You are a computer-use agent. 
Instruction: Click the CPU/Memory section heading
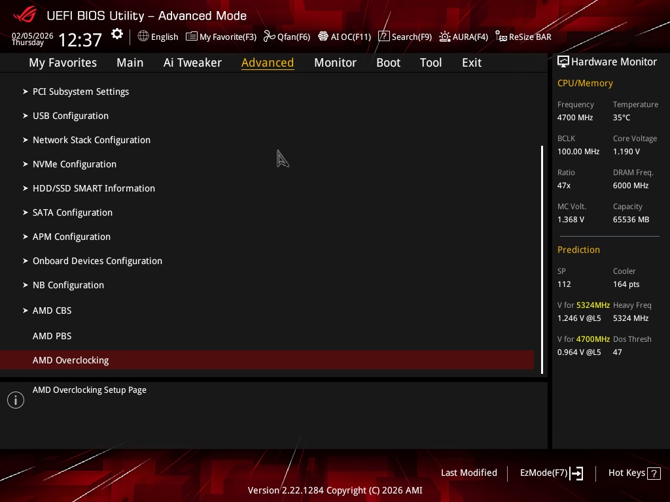click(x=585, y=83)
